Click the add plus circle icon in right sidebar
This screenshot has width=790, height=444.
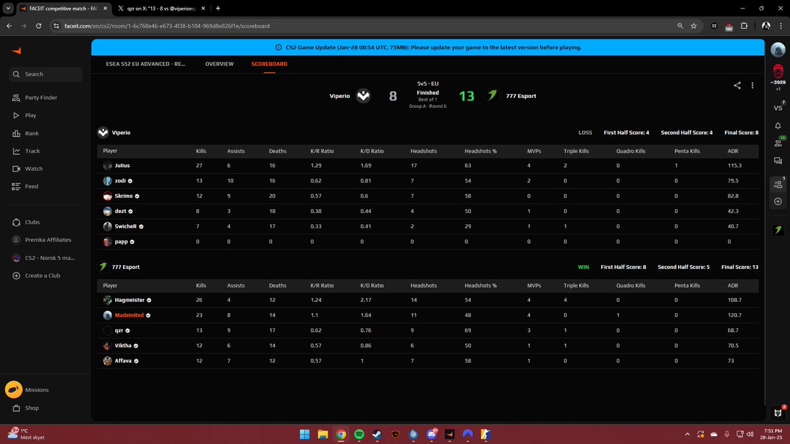[777, 201]
